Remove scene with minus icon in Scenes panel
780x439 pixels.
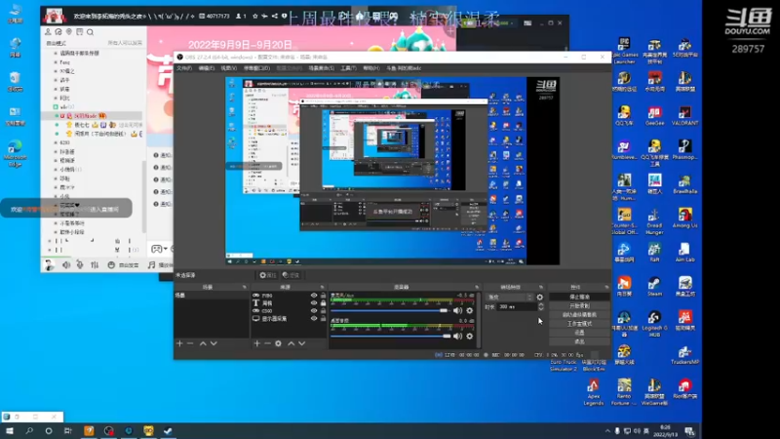190,343
